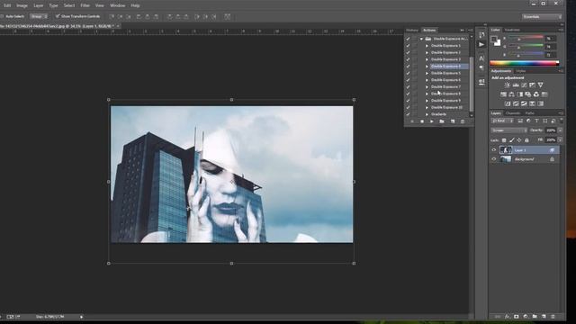Toggle Show Transform Controls checkbox
The width and height of the screenshot is (576, 324).
(x=58, y=16)
